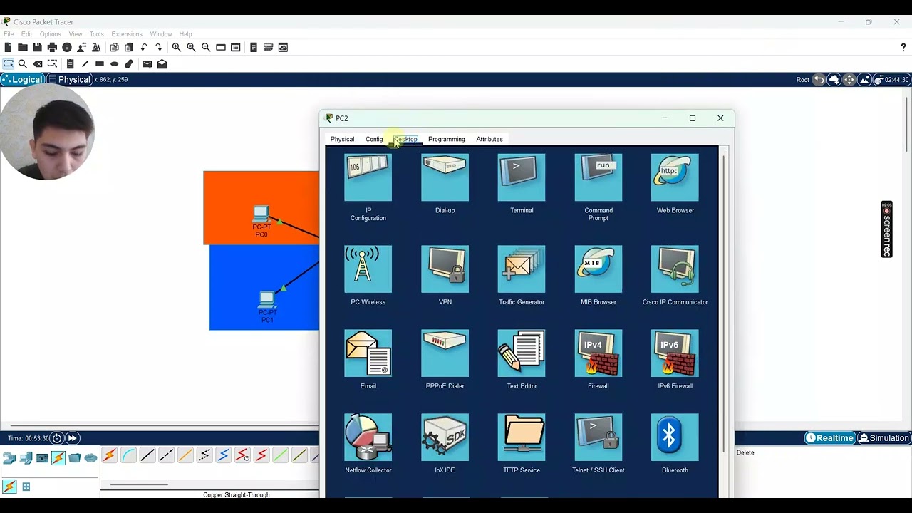The width and height of the screenshot is (912, 513).
Task: Open the Telnet / SSH Client
Action: (x=598, y=437)
